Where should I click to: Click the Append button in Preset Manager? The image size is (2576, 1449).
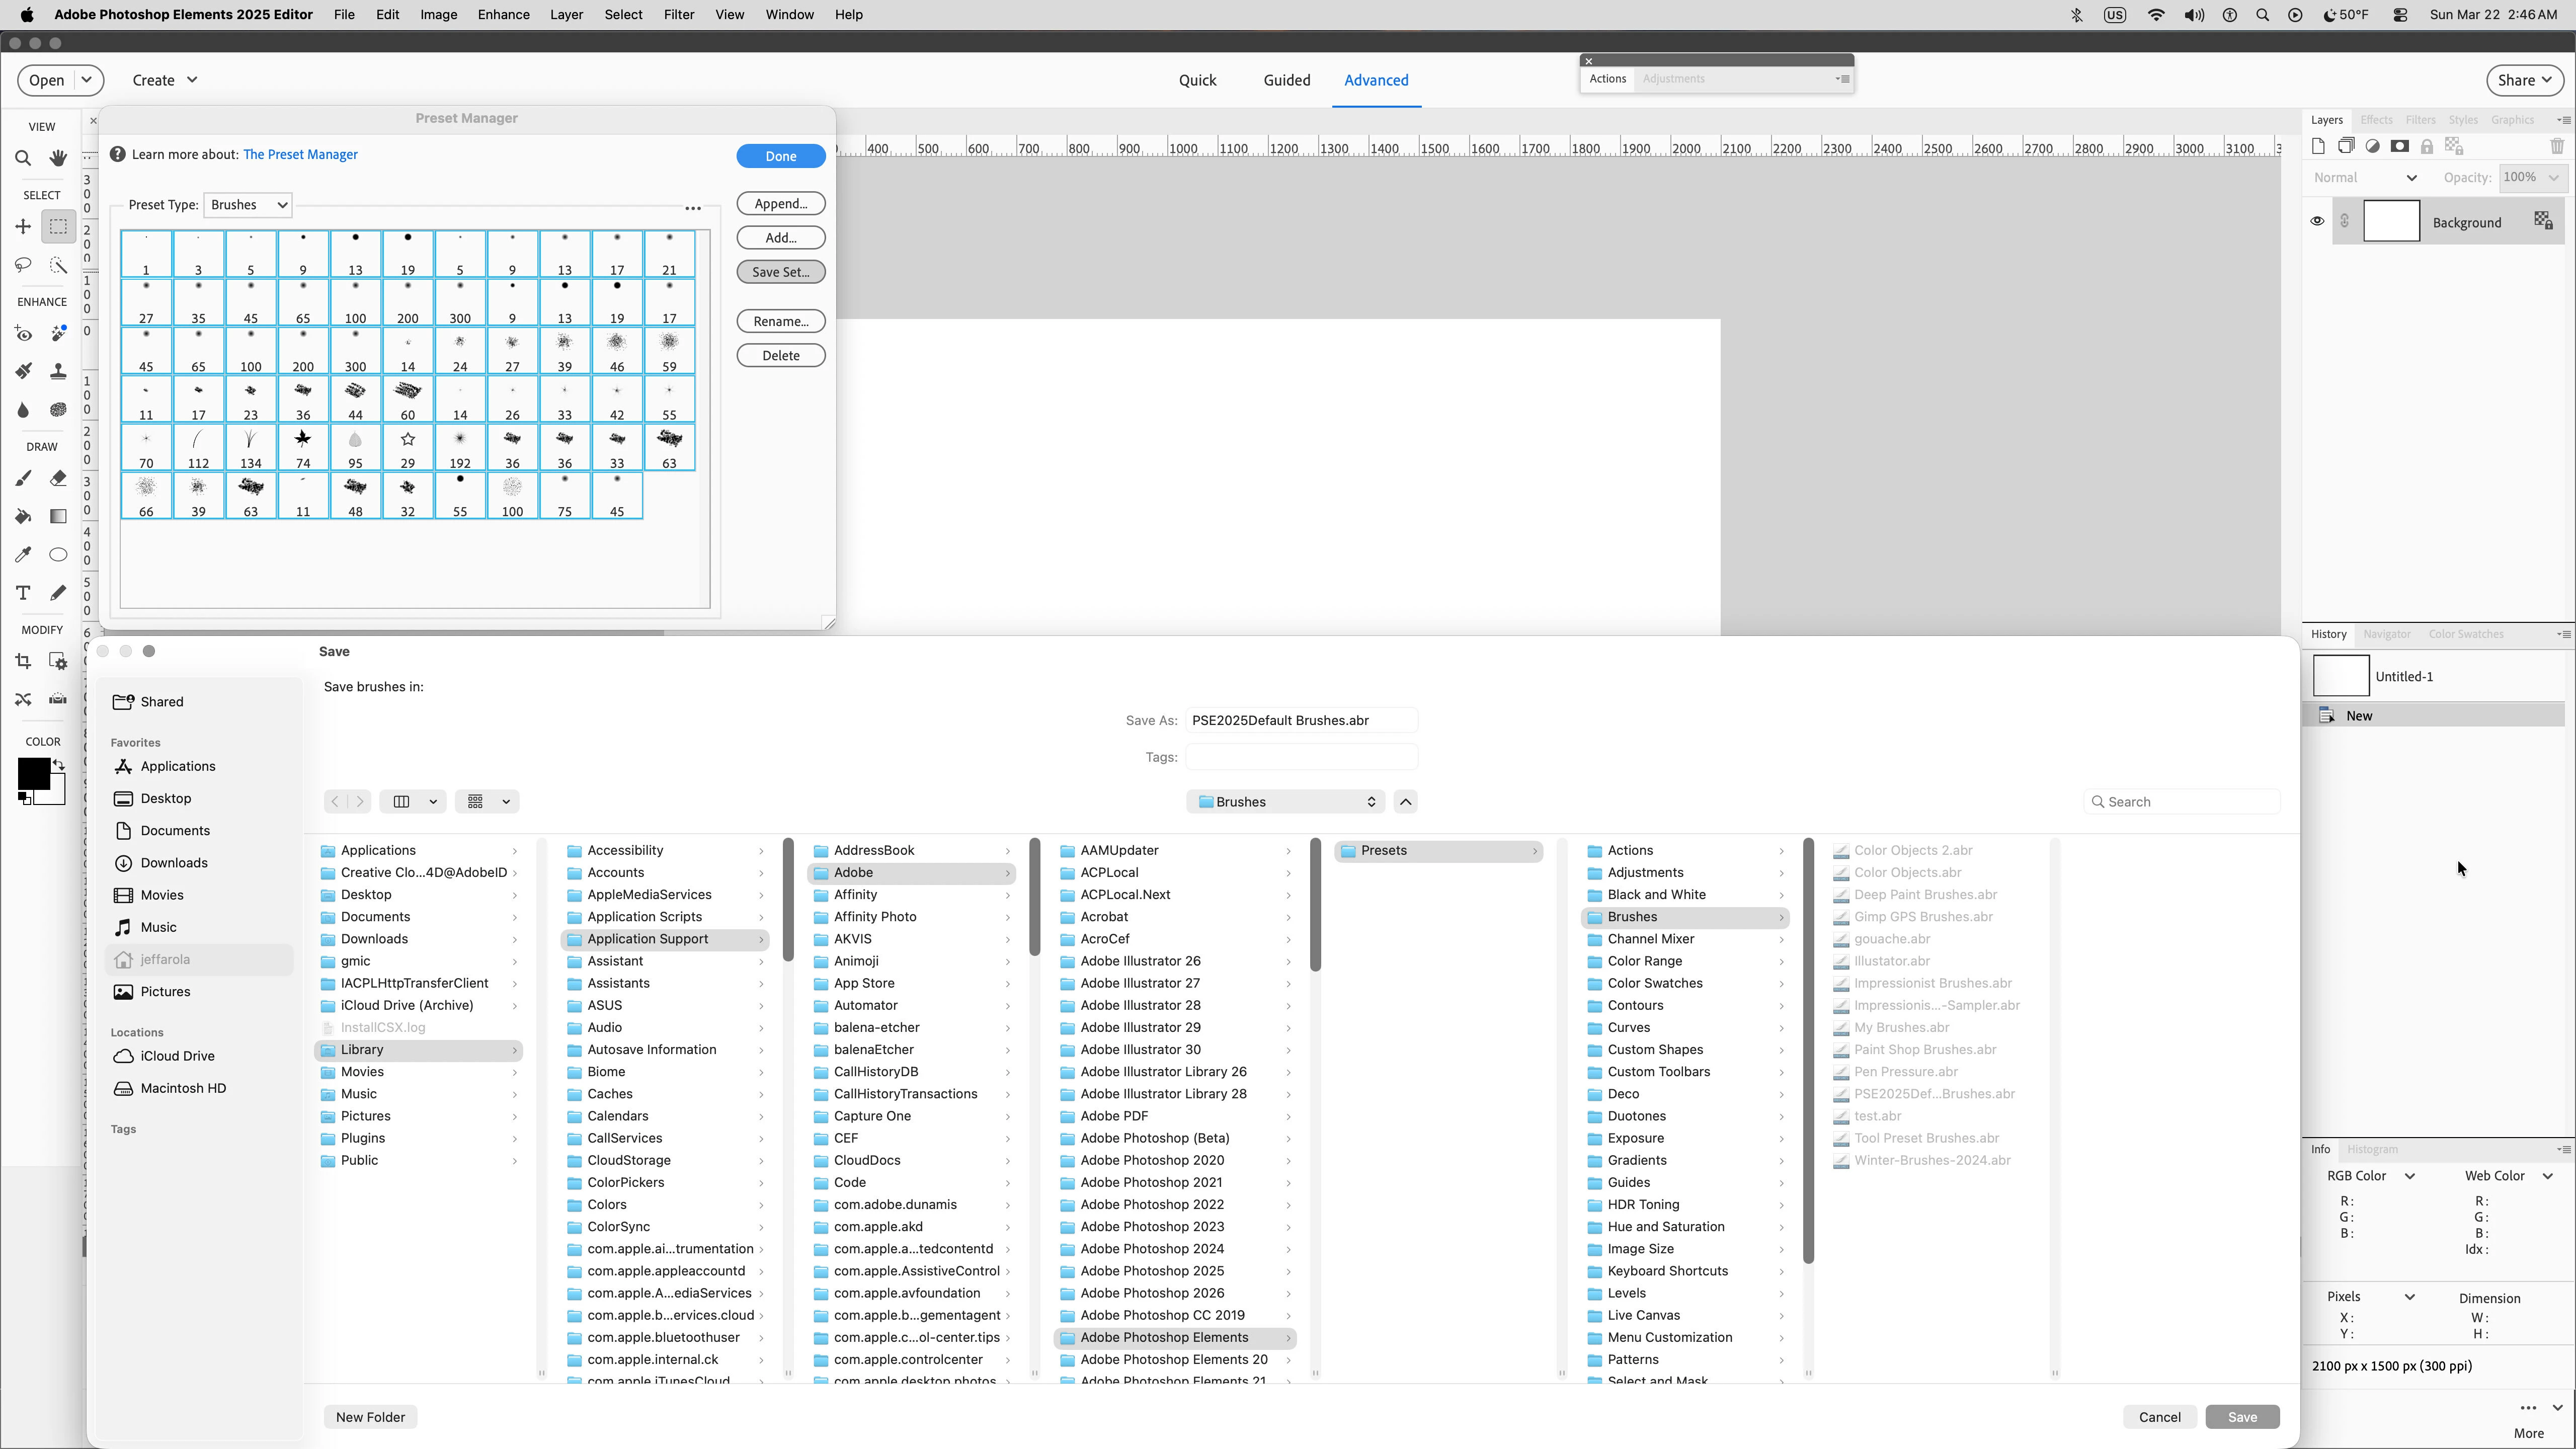(780, 204)
